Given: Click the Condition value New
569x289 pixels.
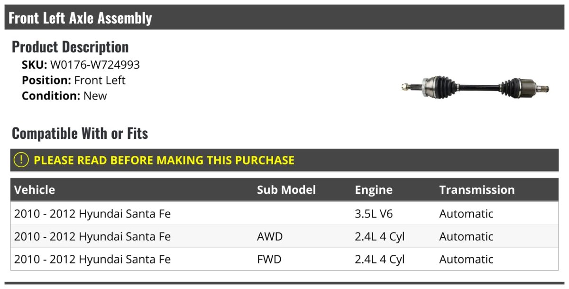Looking at the screenshot, I should pos(95,96).
